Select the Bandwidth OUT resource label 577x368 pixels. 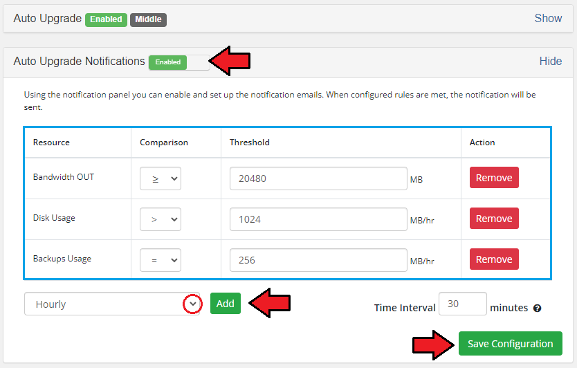pyautogui.click(x=63, y=177)
